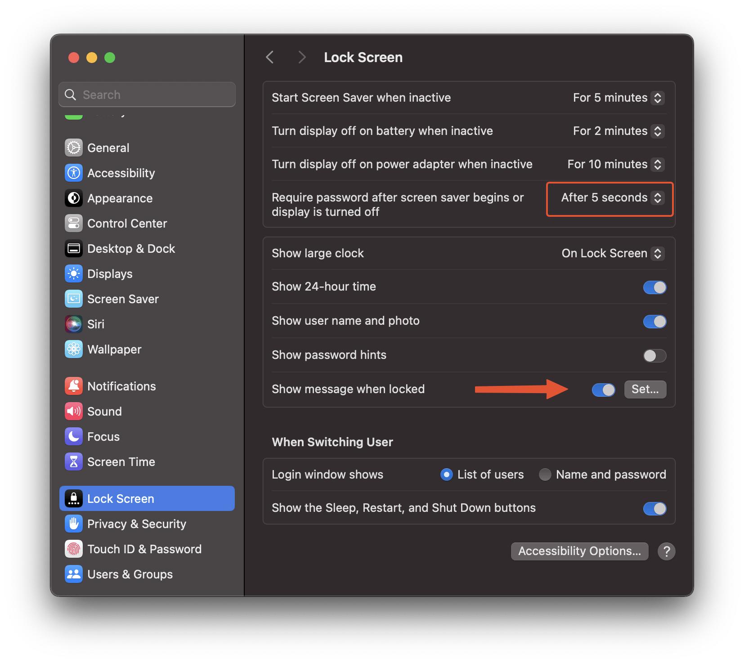Click the Siri icon in sidebar

[x=74, y=324]
